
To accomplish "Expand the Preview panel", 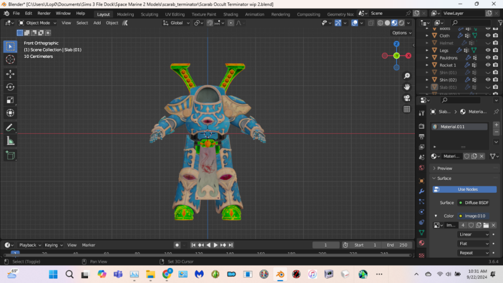I will point(445,168).
